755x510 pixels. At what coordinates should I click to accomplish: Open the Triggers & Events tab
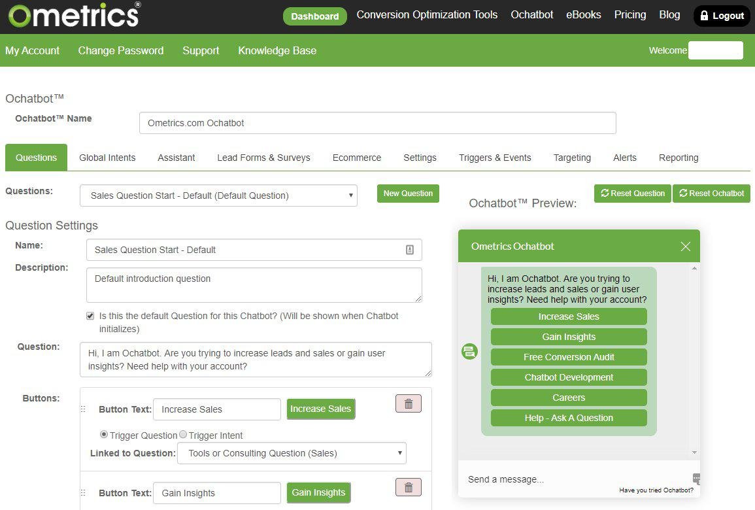[x=495, y=158]
